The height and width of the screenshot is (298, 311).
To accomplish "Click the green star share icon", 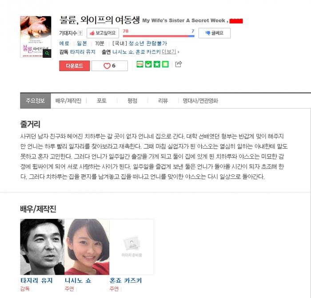I will pyautogui.click(x=157, y=64).
